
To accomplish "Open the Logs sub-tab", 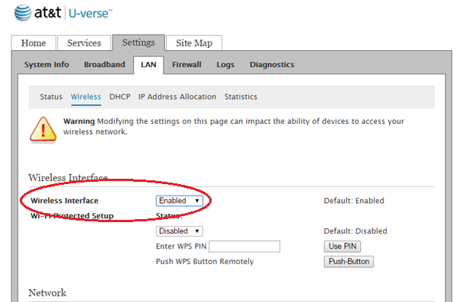I will pyautogui.click(x=225, y=65).
